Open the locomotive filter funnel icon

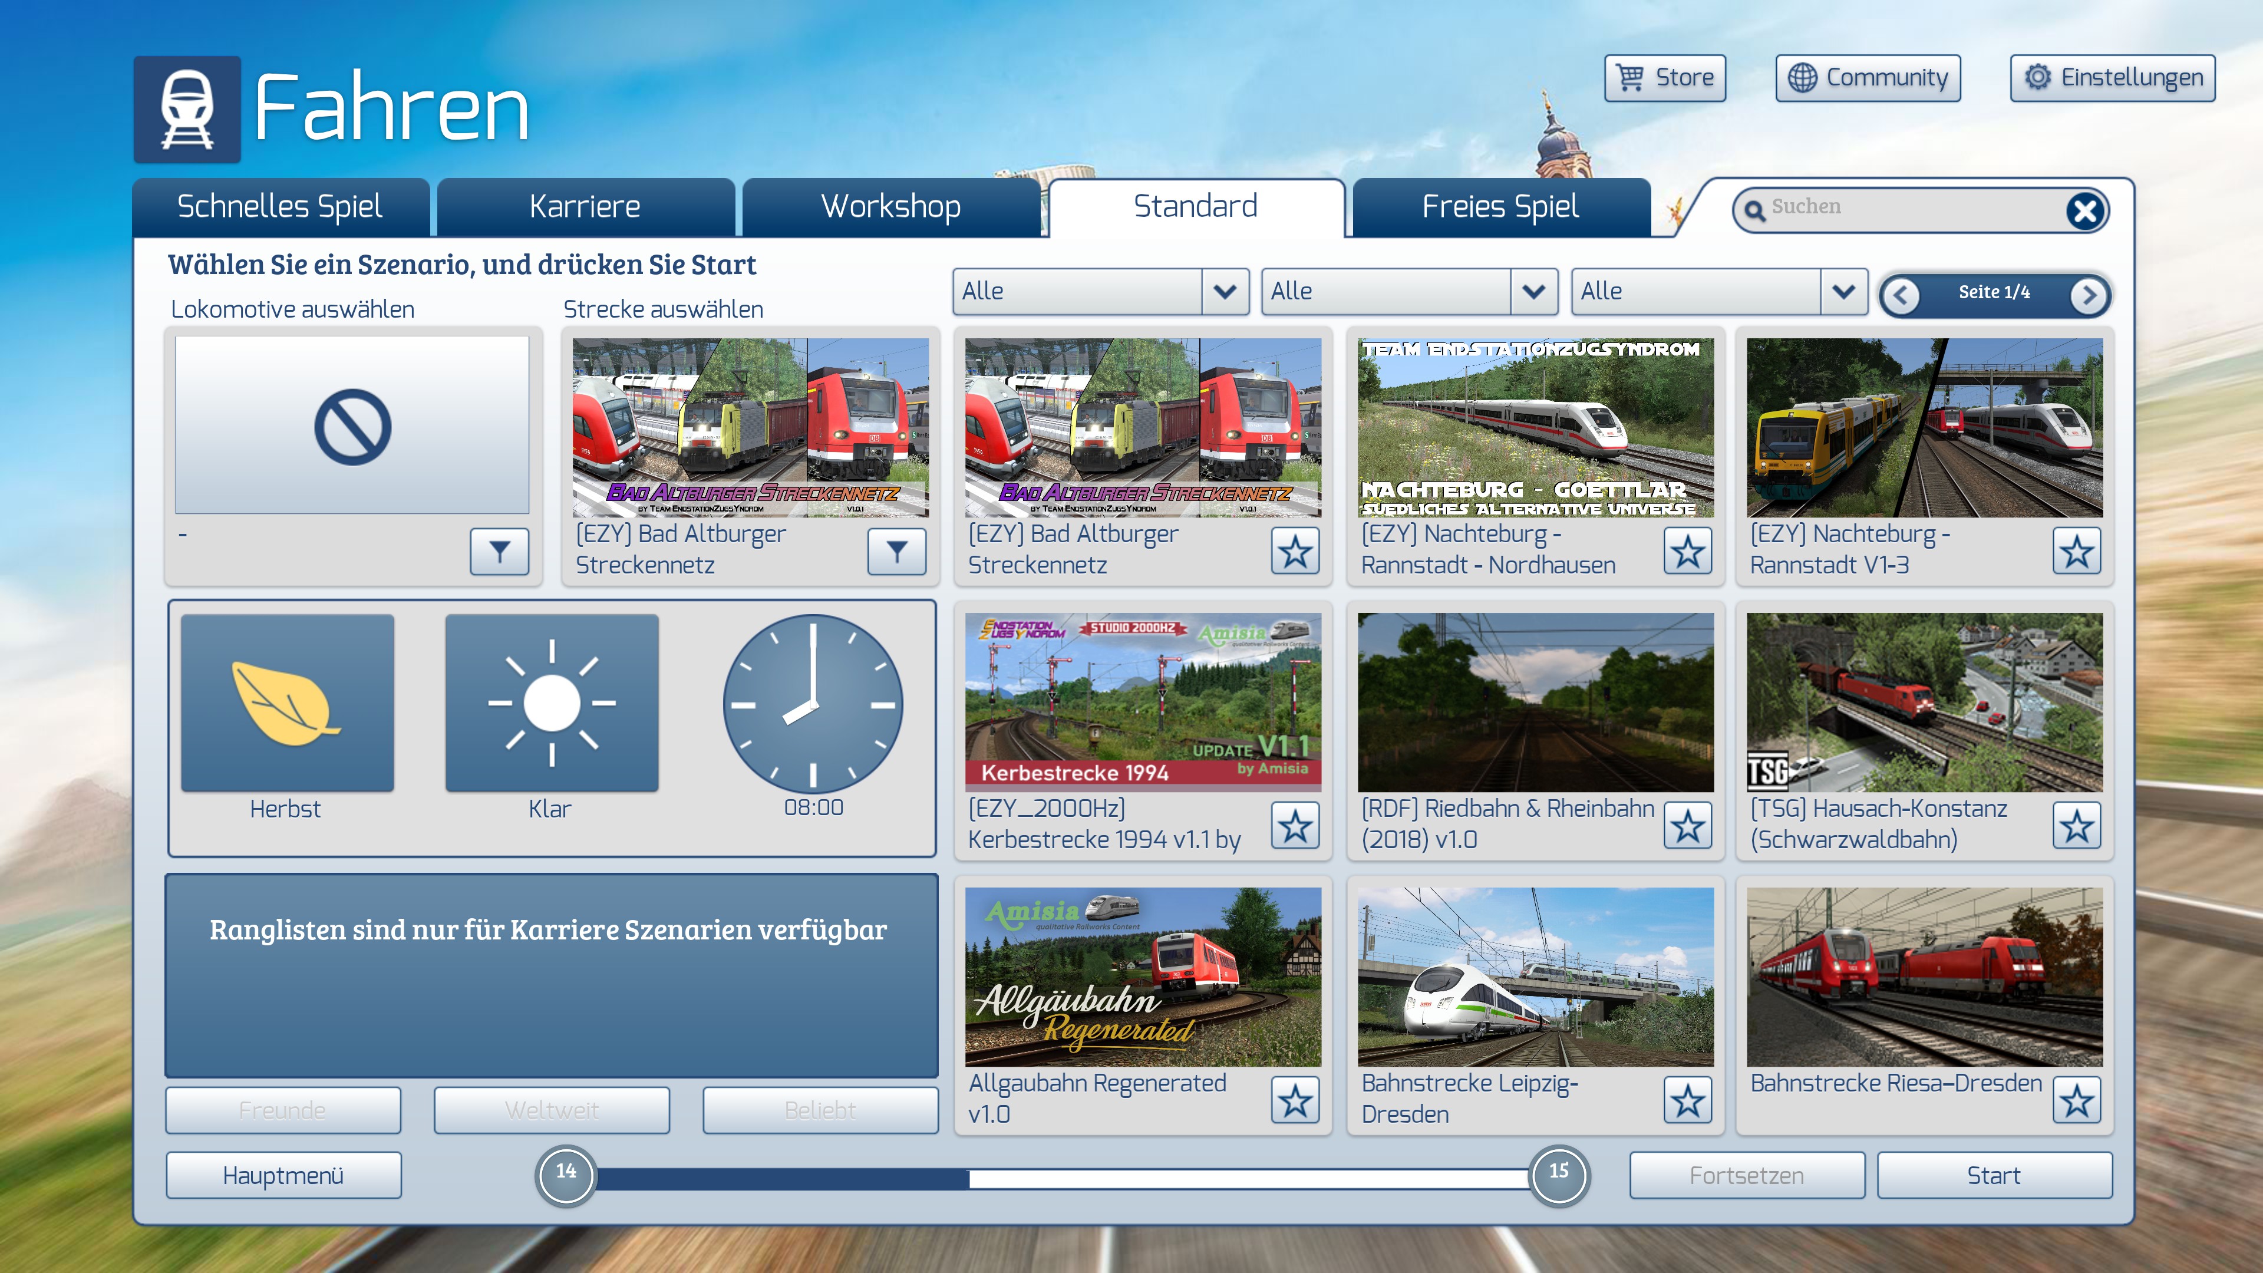499,551
